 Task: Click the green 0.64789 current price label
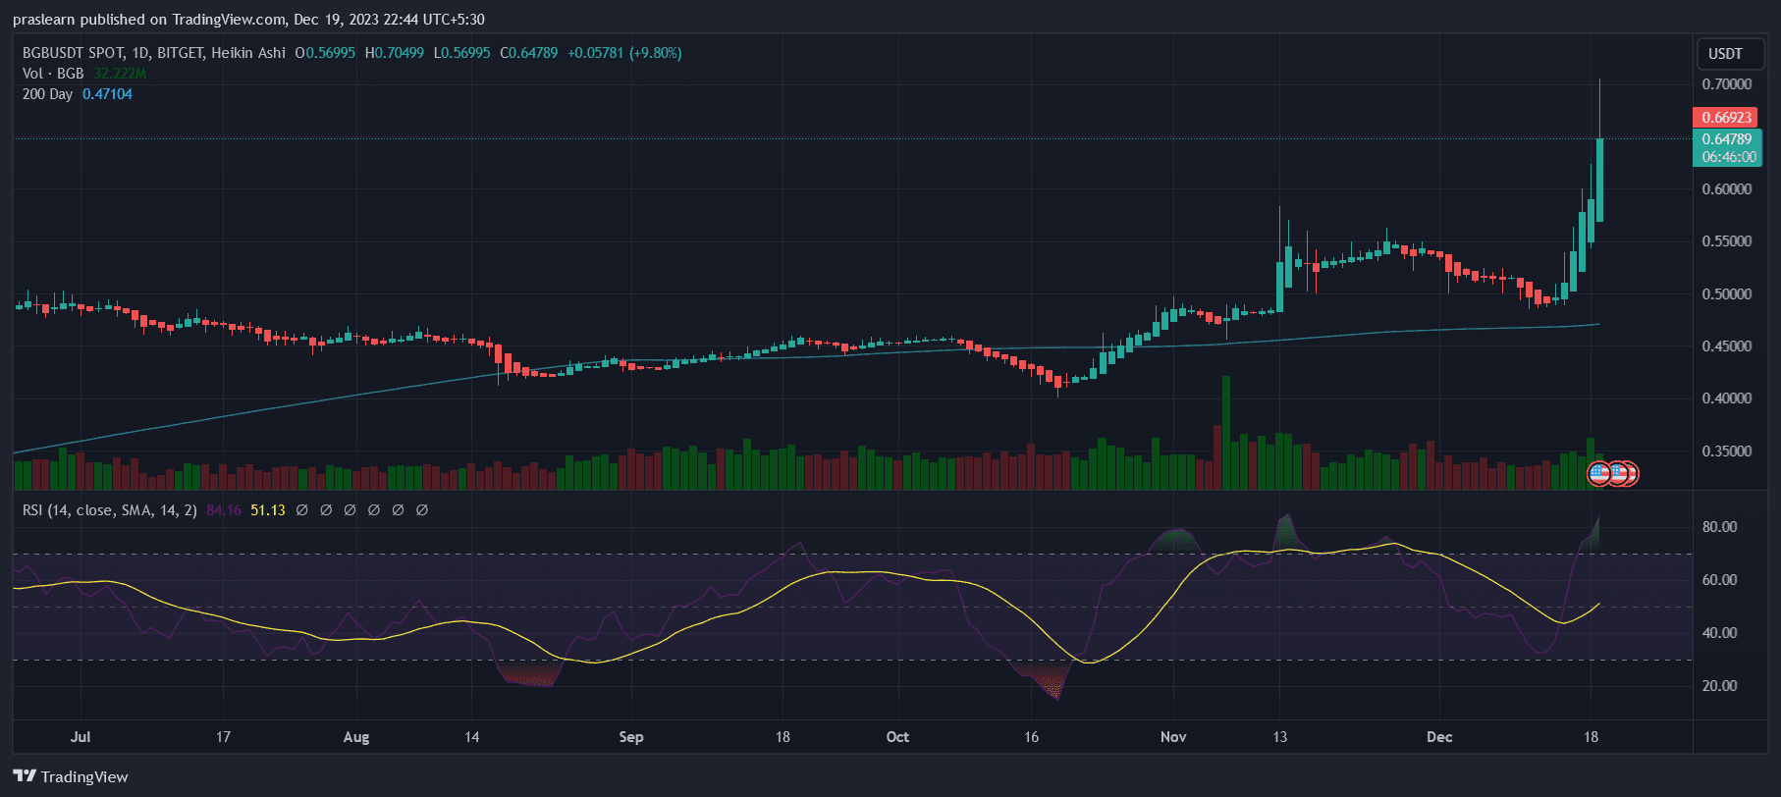[1726, 139]
